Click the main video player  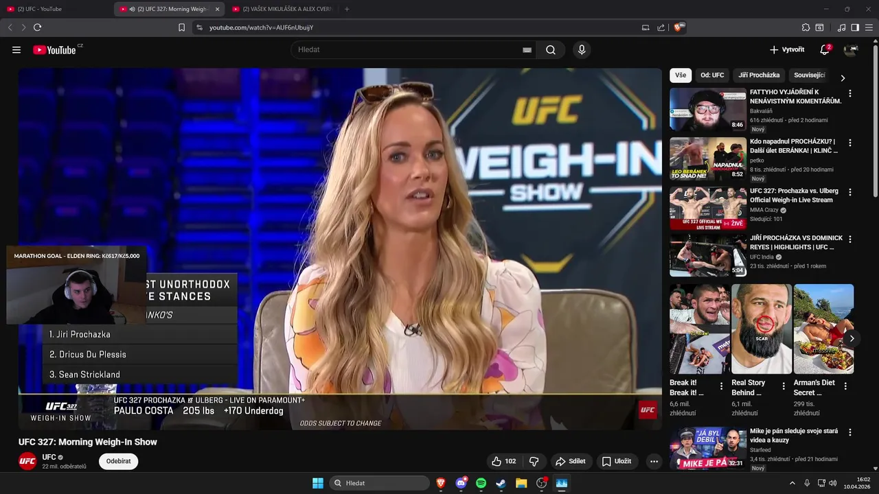pos(340,248)
